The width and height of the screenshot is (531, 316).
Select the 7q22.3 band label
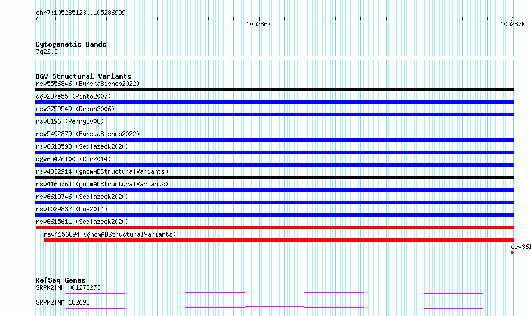[x=47, y=52]
